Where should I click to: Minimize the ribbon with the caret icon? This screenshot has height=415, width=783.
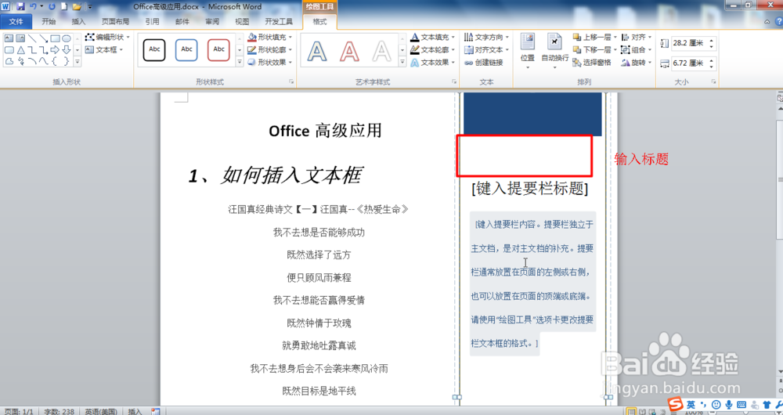click(x=767, y=21)
